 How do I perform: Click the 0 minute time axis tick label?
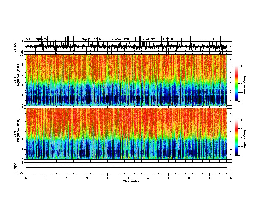pyautogui.click(x=26, y=178)
